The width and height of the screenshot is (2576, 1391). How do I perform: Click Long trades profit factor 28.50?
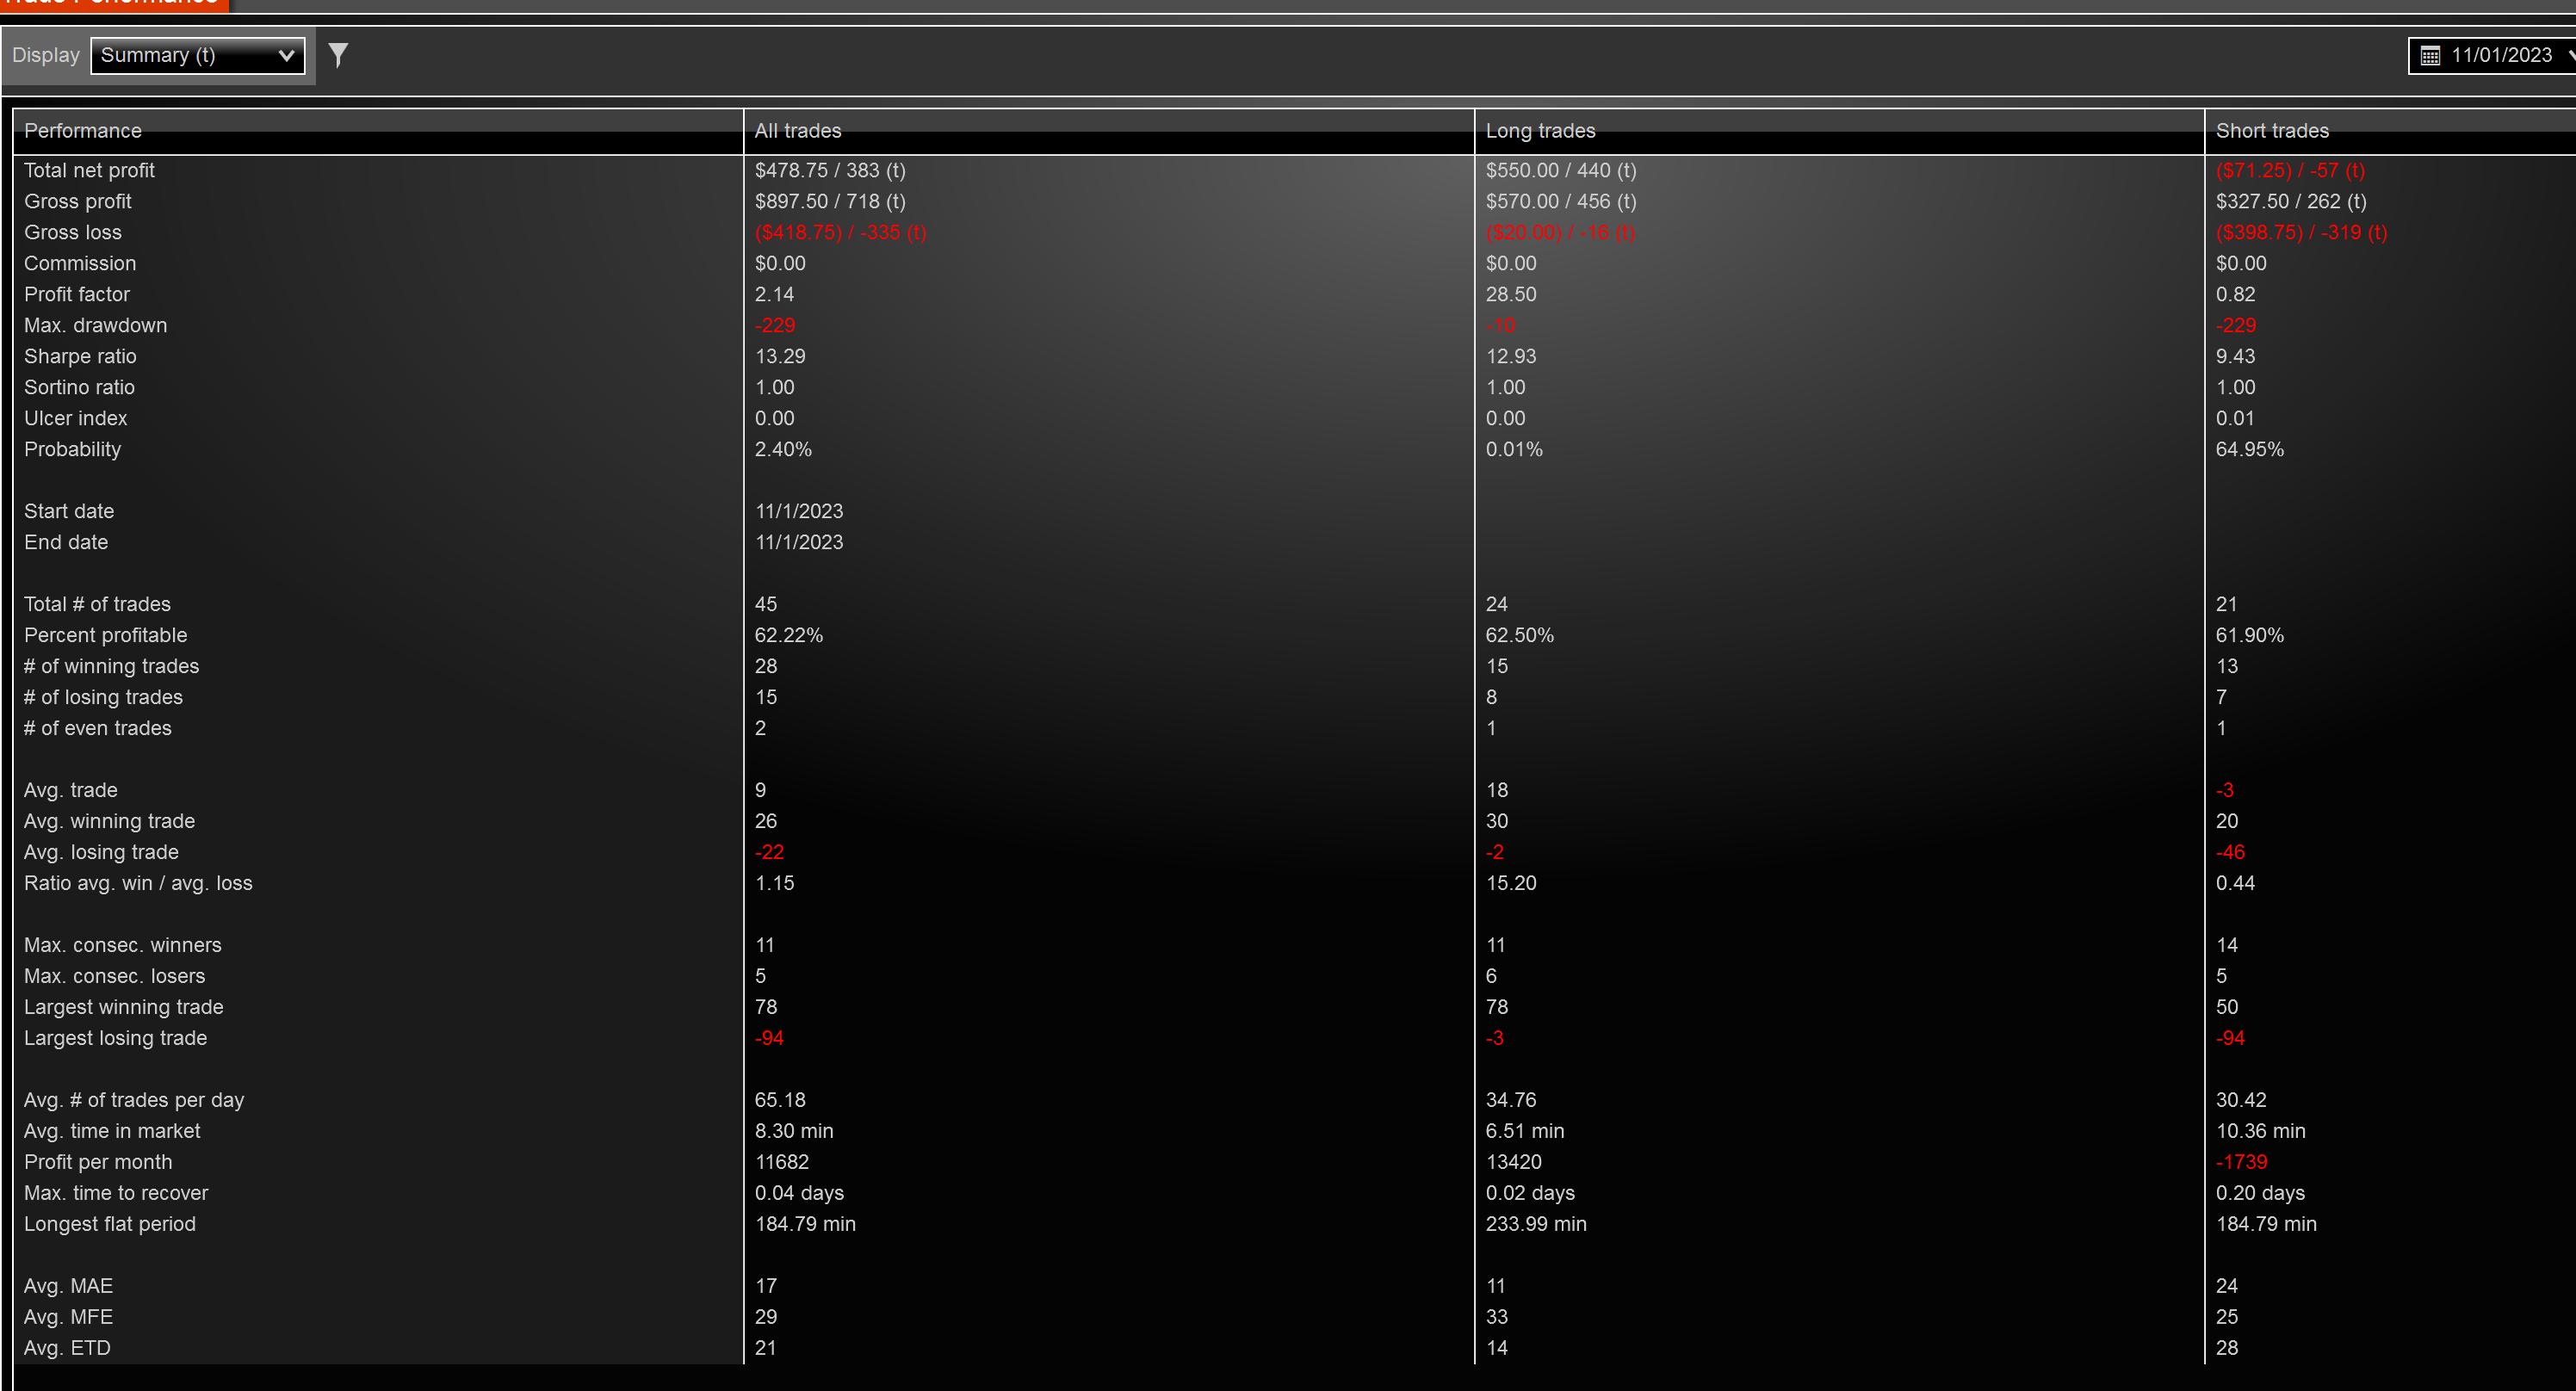[1511, 294]
